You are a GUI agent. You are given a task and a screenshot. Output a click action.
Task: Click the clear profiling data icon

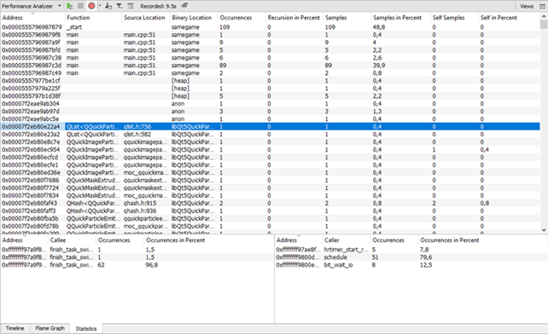click(108, 6)
